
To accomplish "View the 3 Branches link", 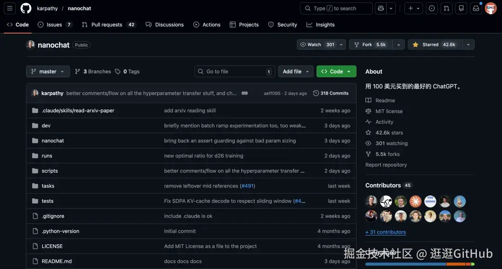I will point(93,72).
